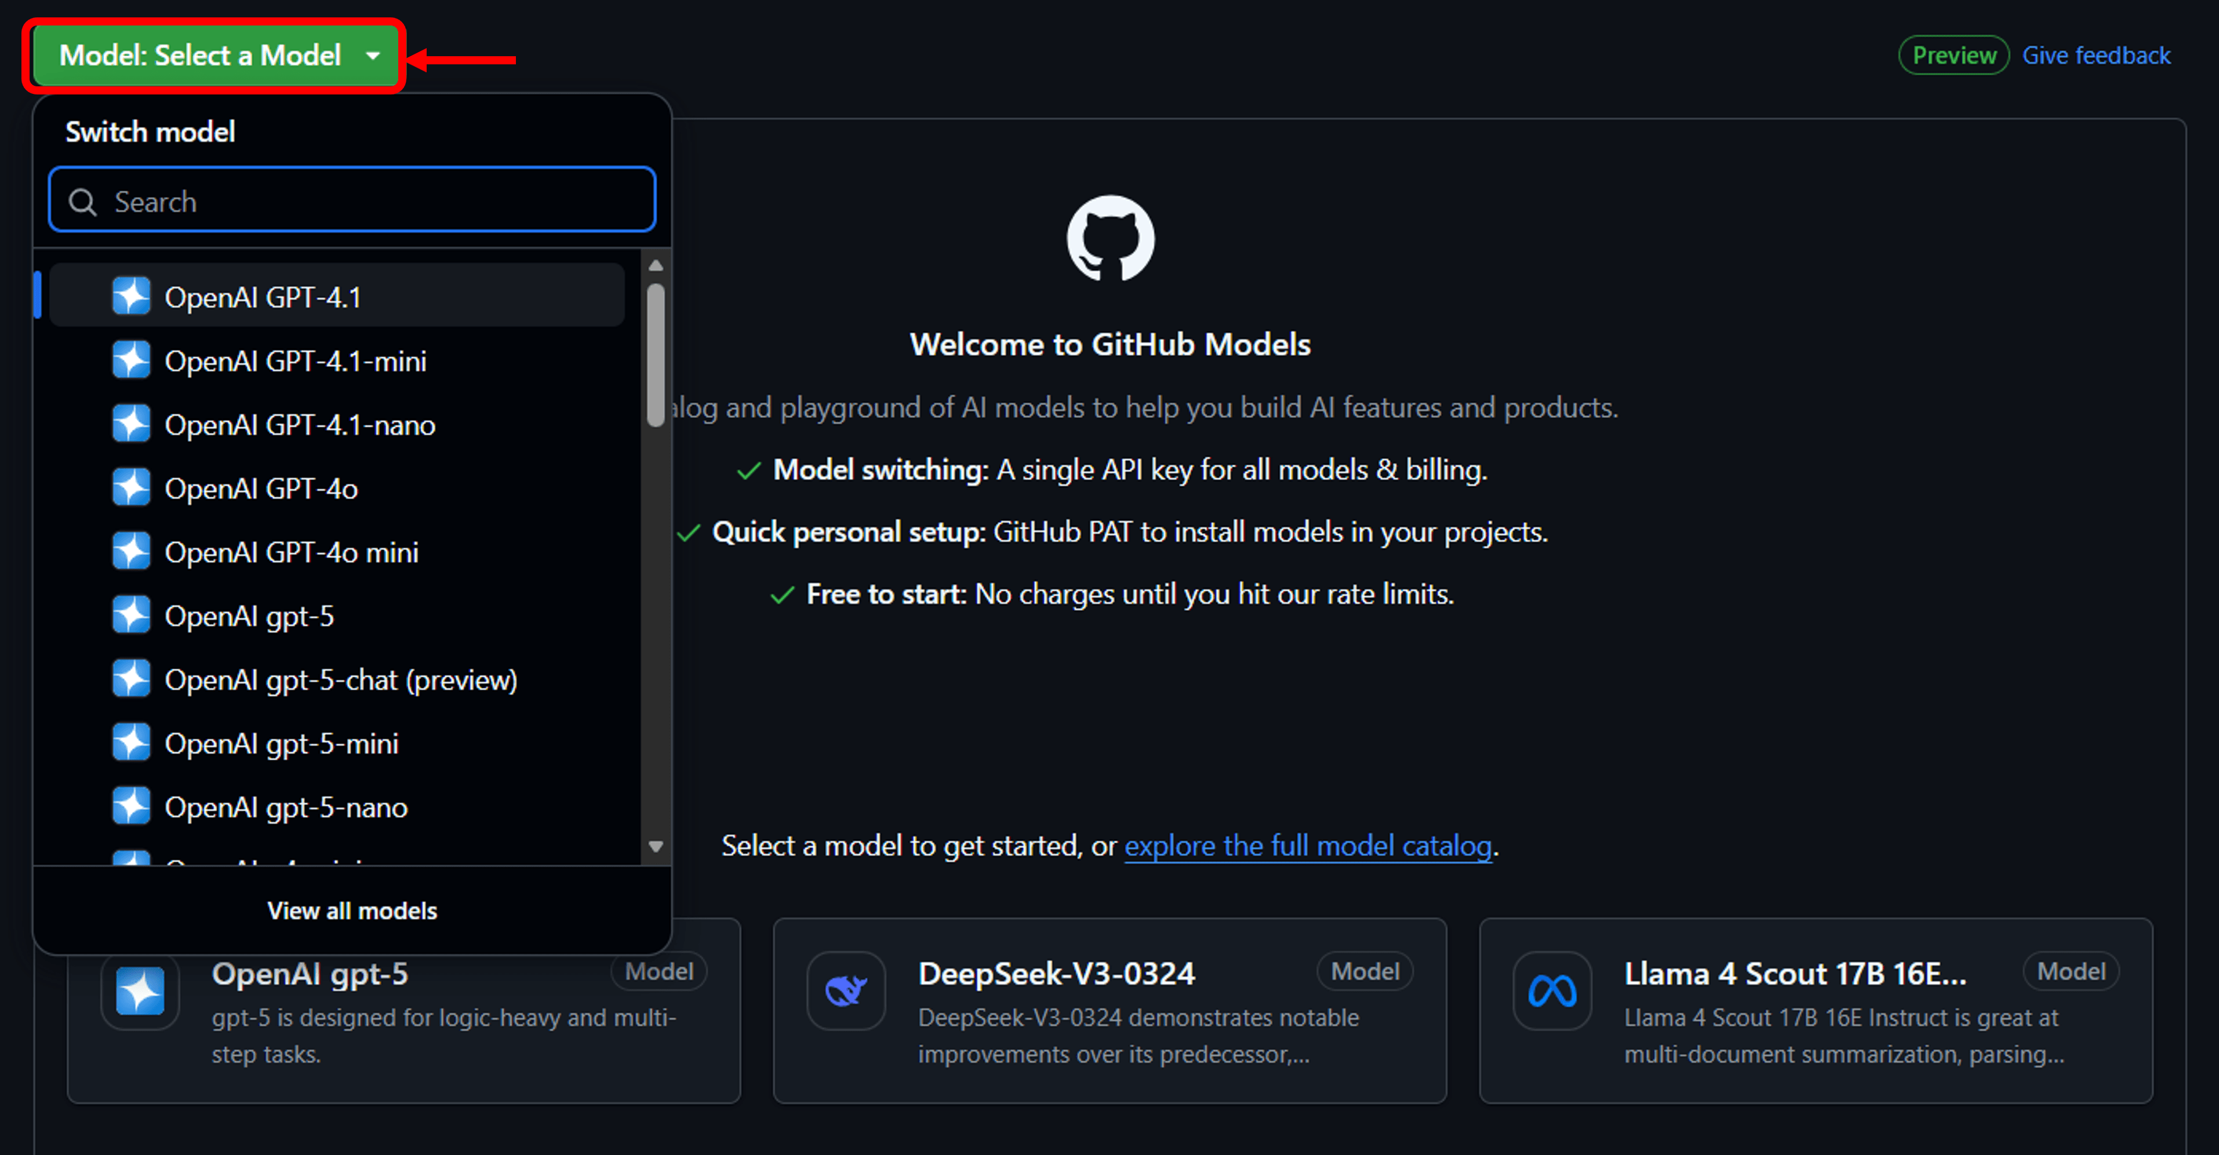Click the OpenAI gpt-5 card icon
The height and width of the screenshot is (1155, 2219).
click(x=140, y=990)
